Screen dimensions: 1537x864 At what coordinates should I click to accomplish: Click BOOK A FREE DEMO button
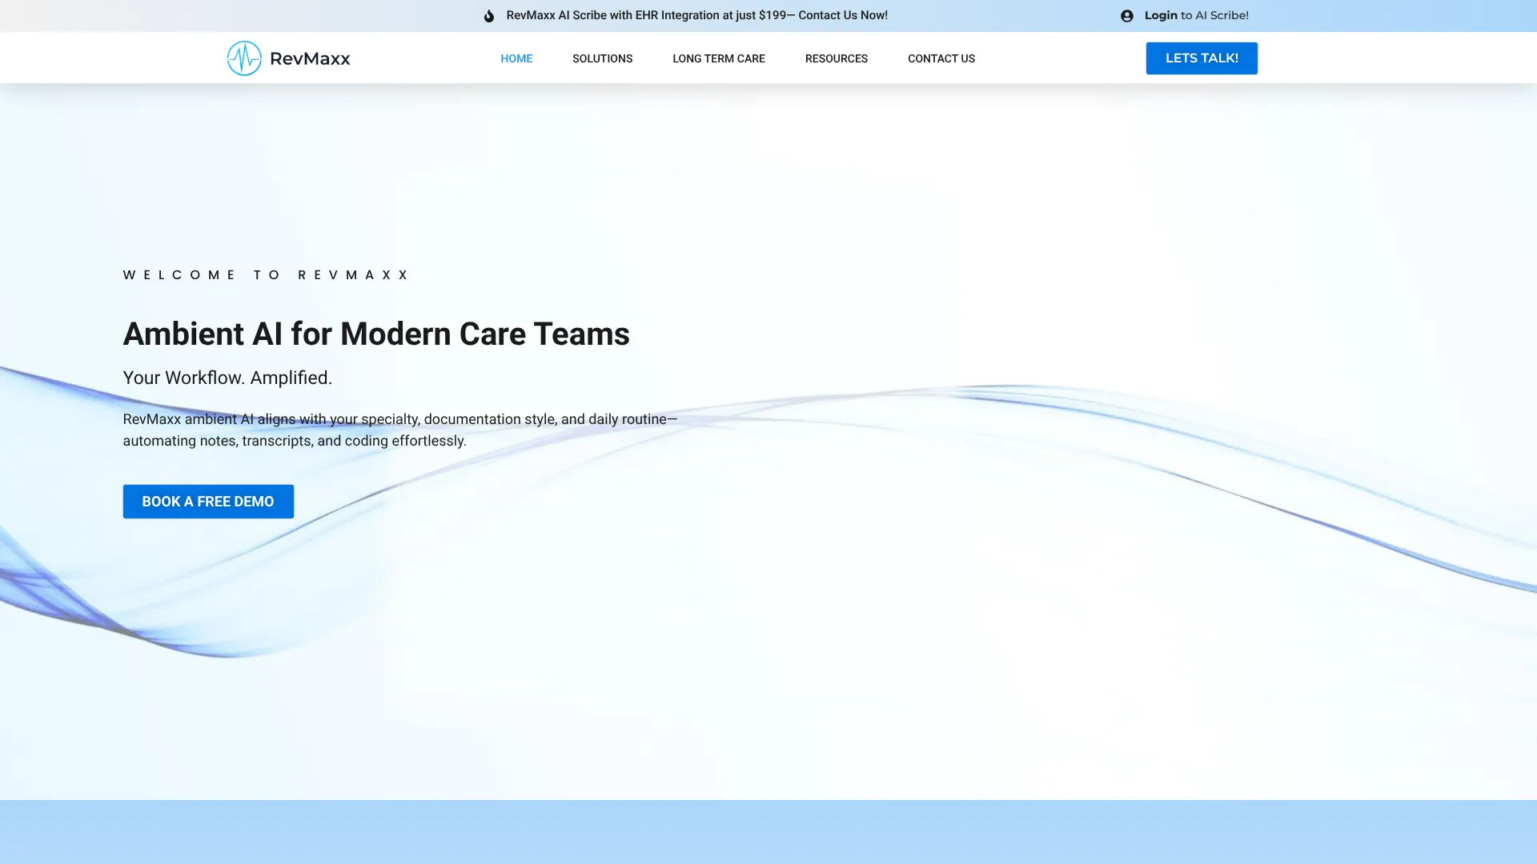tap(208, 502)
